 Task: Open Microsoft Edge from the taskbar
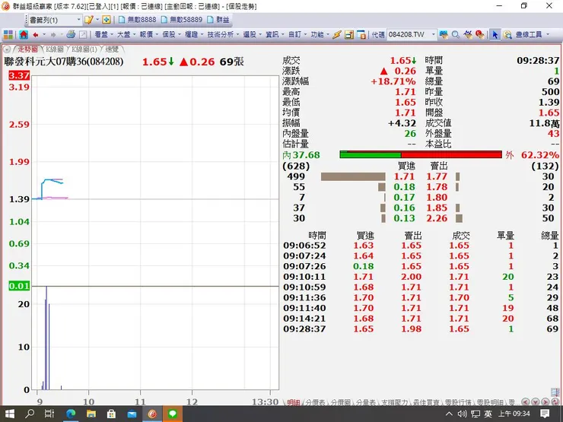tap(71, 414)
